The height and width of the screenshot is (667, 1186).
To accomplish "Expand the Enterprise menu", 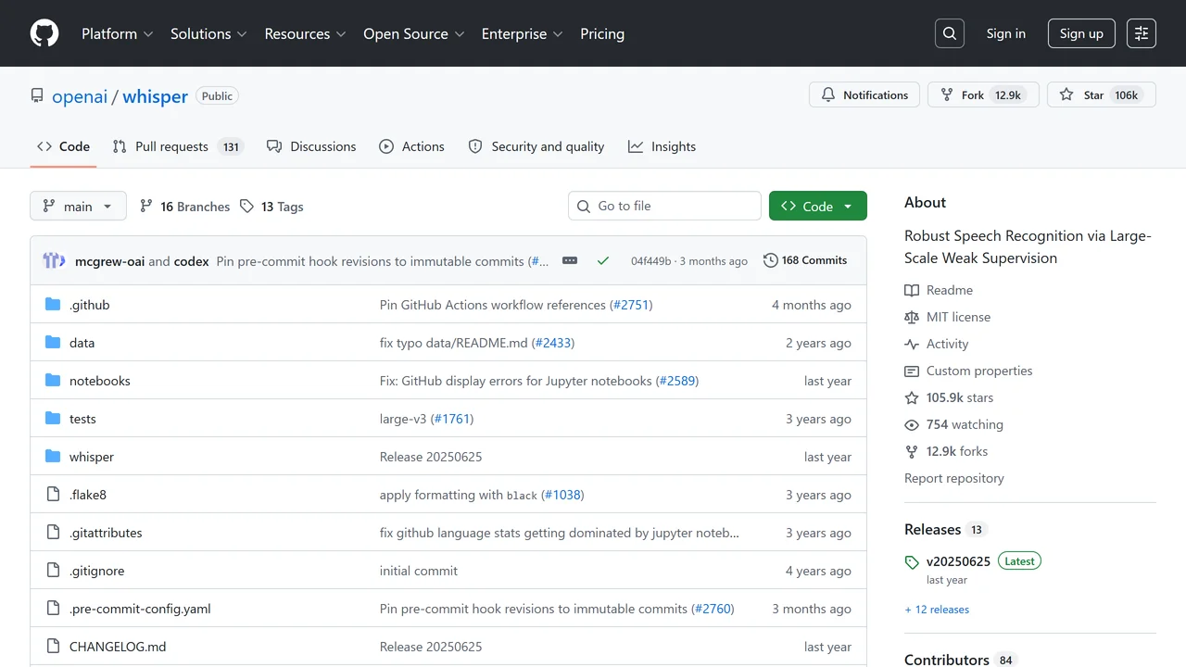I will pyautogui.click(x=522, y=33).
